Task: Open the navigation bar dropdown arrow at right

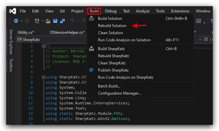Action: point(200,40)
